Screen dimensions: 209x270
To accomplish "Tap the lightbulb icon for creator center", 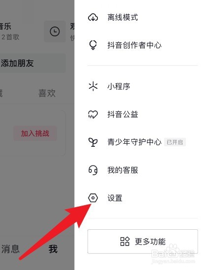I will pos(93,45).
